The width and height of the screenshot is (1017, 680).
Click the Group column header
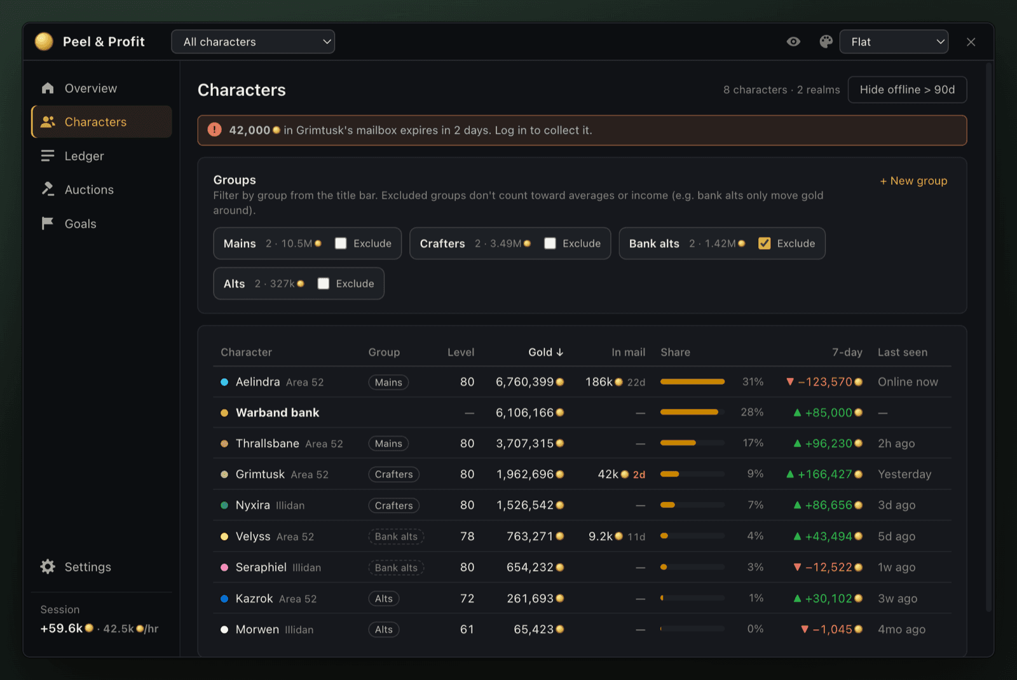(x=384, y=352)
